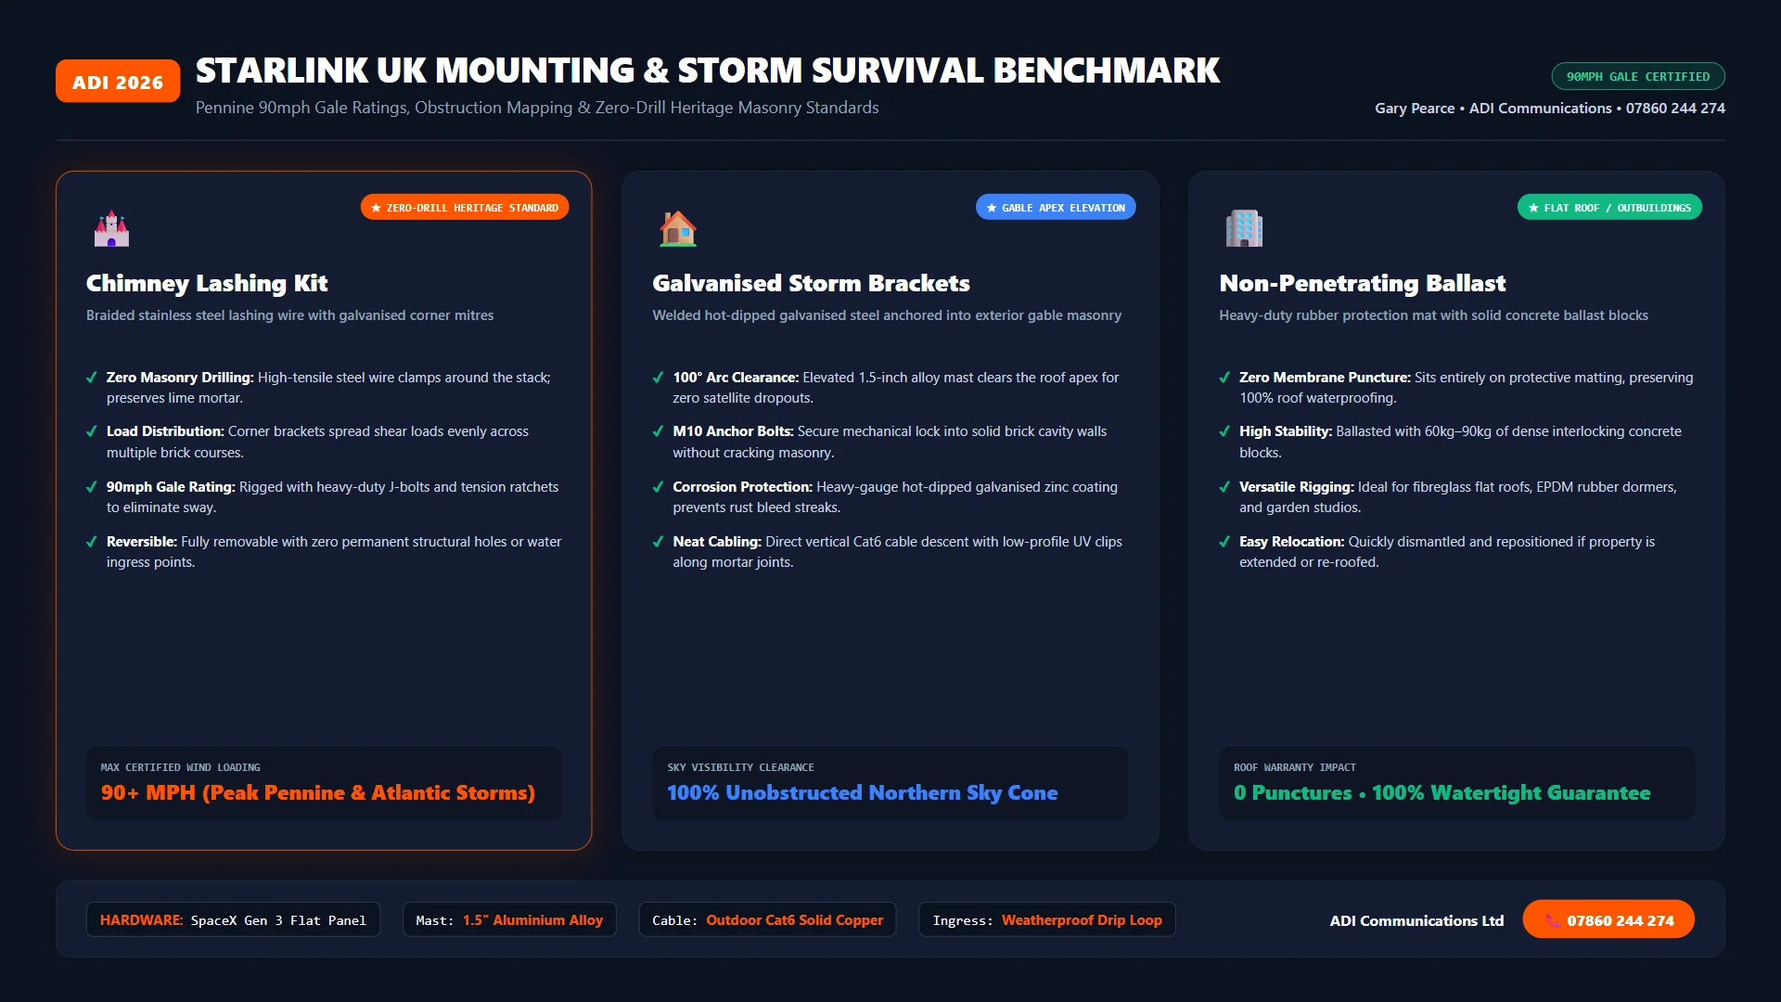The width and height of the screenshot is (1781, 1002).
Task: Click the green checkmark beside Zero Masonry Drilling
Action: click(92, 378)
